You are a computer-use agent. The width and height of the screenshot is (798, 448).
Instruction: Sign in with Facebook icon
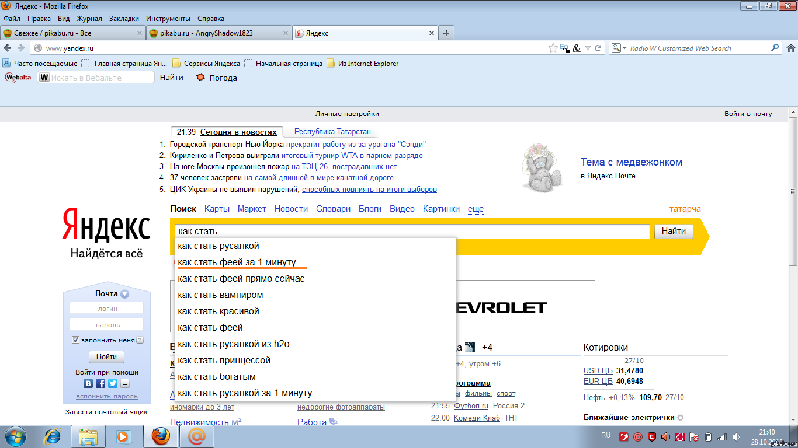click(100, 383)
